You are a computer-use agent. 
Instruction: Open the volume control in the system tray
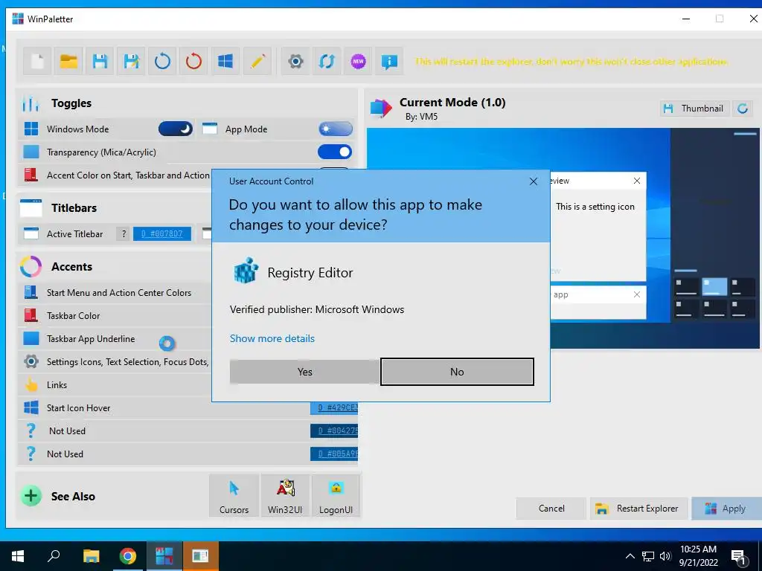pos(665,556)
